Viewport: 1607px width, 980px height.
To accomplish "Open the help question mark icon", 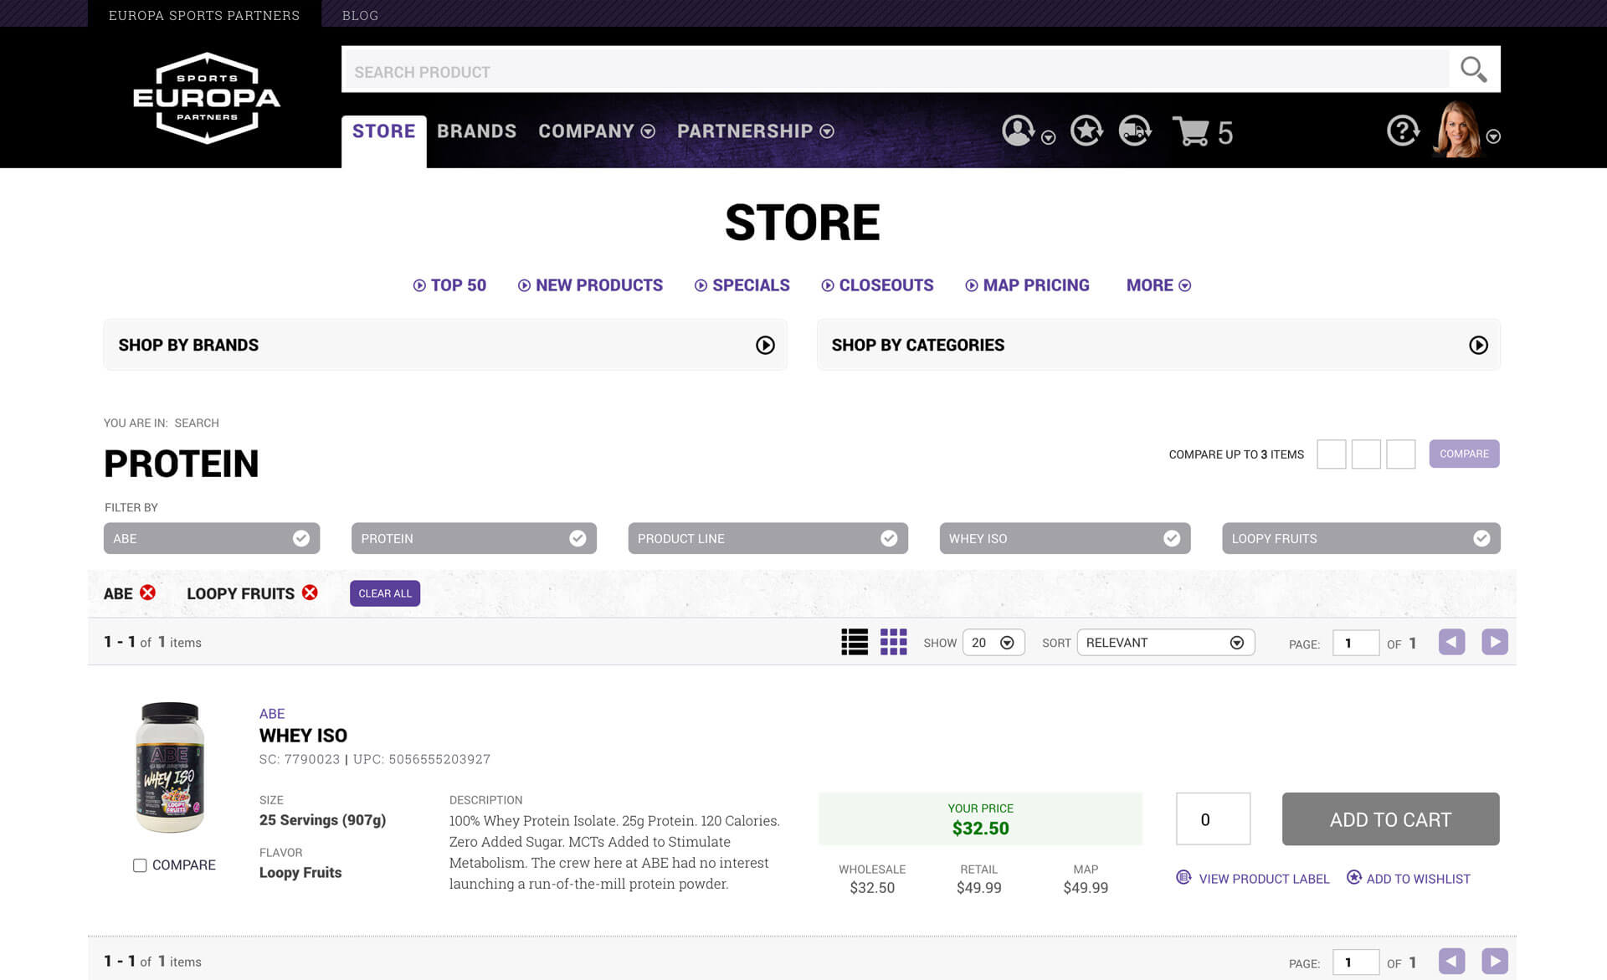I will [1402, 131].
